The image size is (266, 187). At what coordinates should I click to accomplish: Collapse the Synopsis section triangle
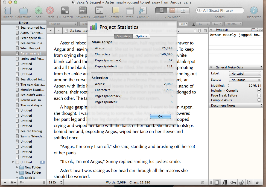pos(211,30)
